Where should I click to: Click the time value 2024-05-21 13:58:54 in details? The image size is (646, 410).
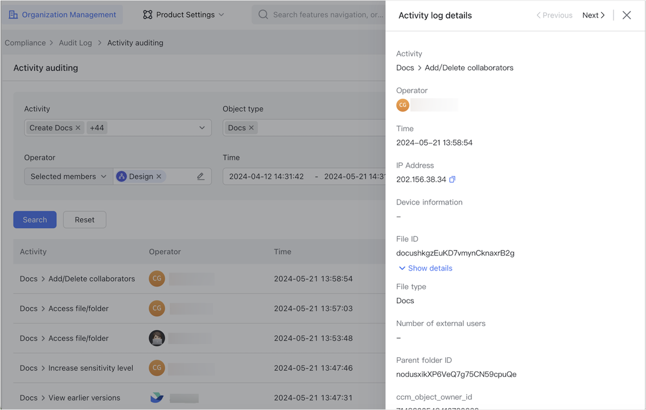[434, 143]
